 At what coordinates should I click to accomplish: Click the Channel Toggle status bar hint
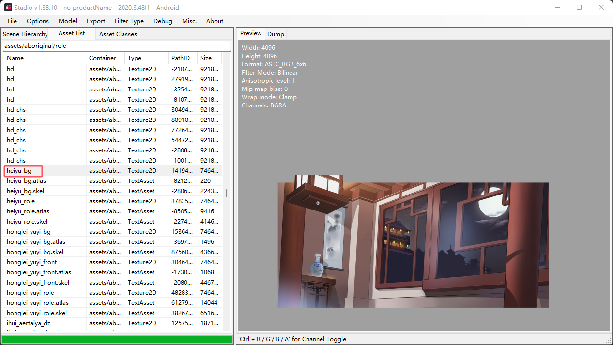pos(292,339)
